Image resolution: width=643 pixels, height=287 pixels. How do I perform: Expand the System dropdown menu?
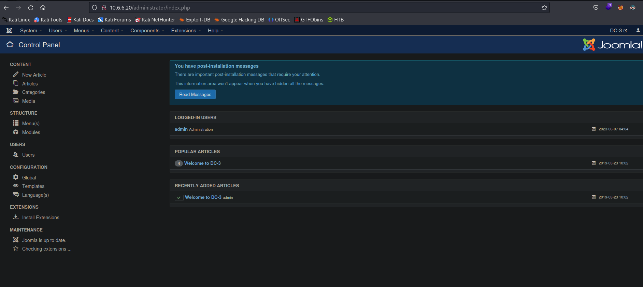click(30, 31)
